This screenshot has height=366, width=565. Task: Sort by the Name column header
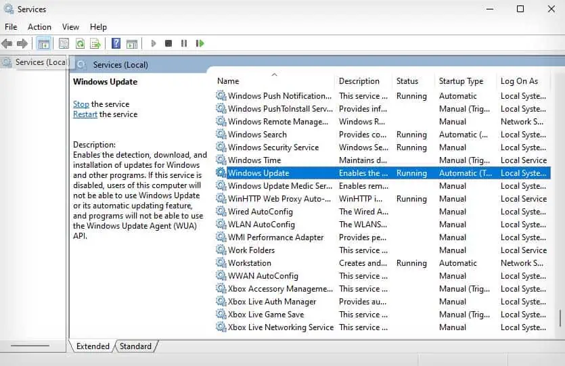pos(274,81)
